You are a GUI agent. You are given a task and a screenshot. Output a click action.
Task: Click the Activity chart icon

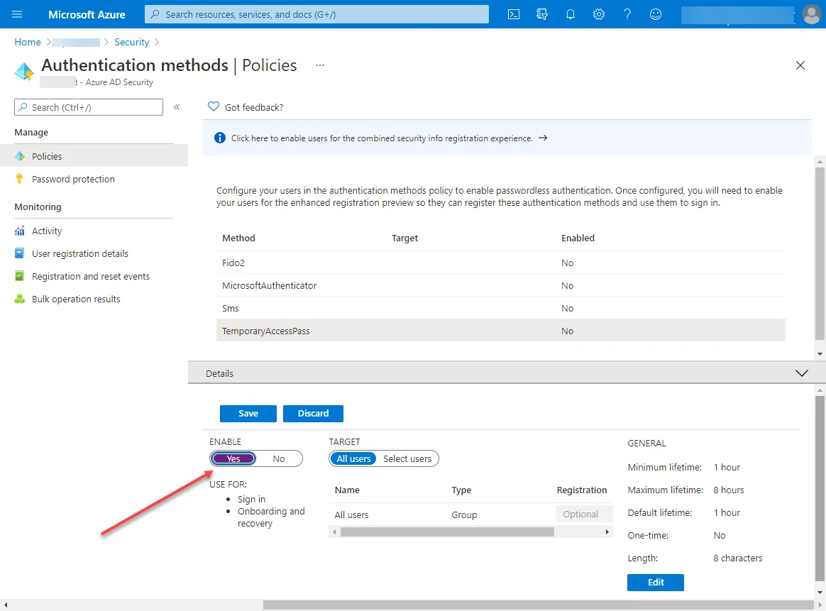(x=20, y=231)
